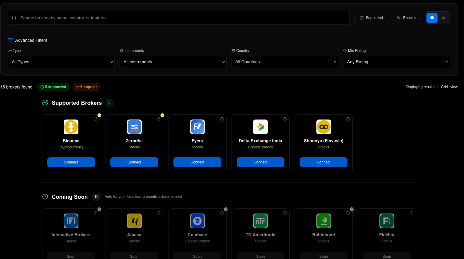Switch to list view
The image size is (464, 259).
(443, 18)
